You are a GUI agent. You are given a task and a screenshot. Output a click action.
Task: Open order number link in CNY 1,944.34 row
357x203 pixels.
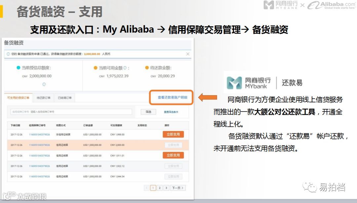(39, 177)
